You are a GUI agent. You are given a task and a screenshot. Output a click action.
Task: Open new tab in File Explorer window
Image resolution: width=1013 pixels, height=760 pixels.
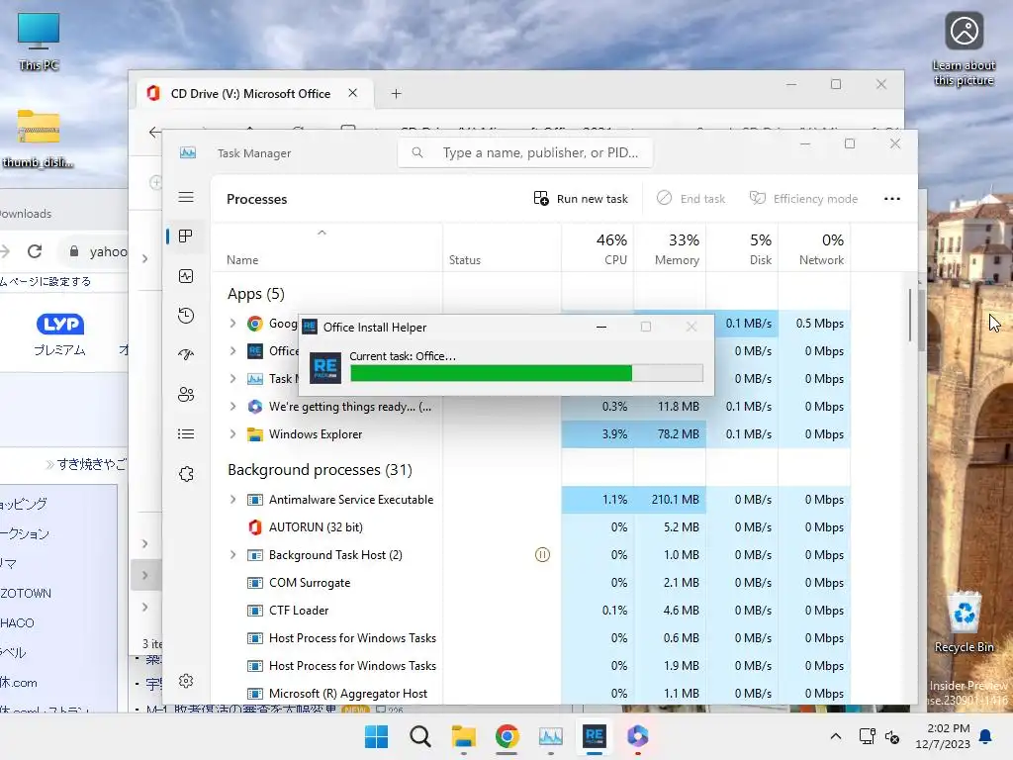click(396, 94)
